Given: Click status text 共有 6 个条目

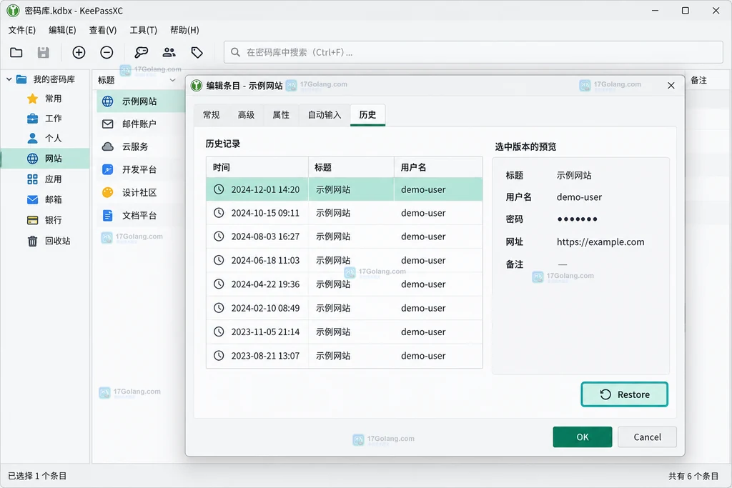Looking at the screenshot, I should click(x=693, y=476).
